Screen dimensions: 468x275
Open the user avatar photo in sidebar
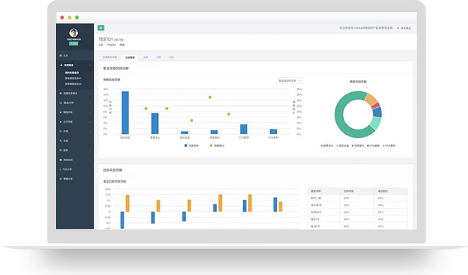(x=74, y=32)
